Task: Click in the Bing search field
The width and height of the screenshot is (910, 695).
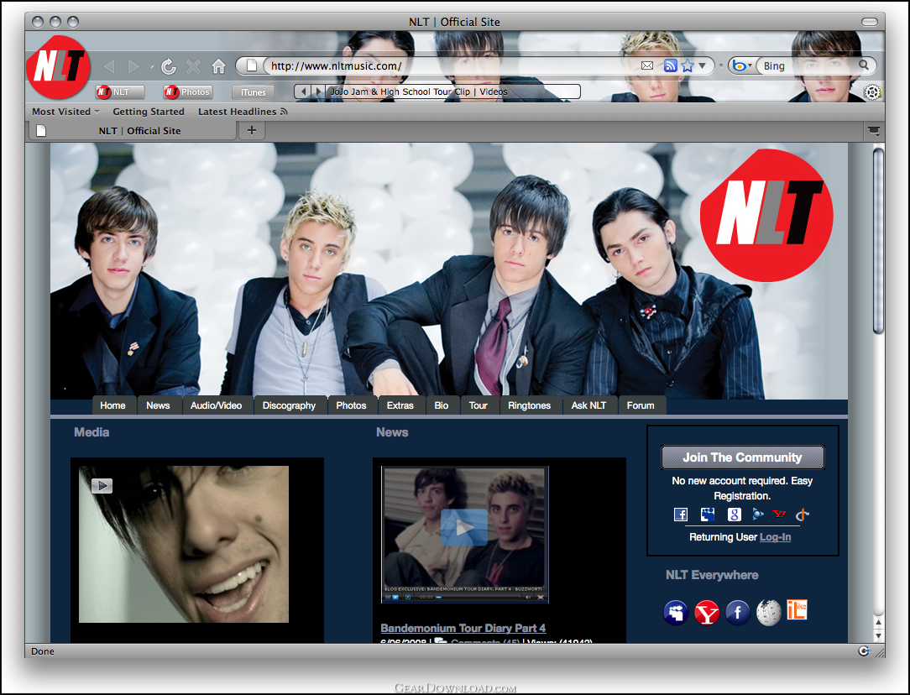Action: [x=808, y=65]
